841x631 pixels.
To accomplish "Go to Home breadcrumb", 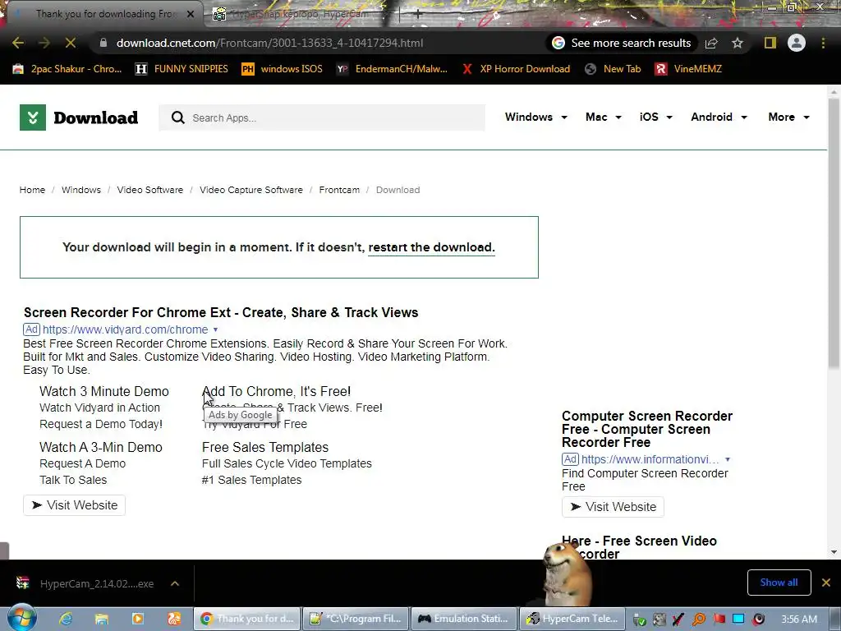I will 32,190.
